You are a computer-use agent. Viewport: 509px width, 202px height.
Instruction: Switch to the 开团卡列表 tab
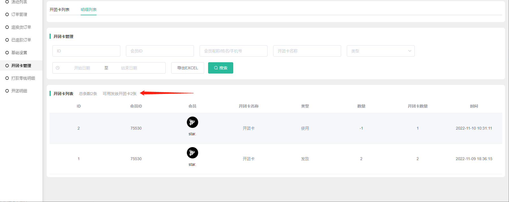[x=59, y=10]
